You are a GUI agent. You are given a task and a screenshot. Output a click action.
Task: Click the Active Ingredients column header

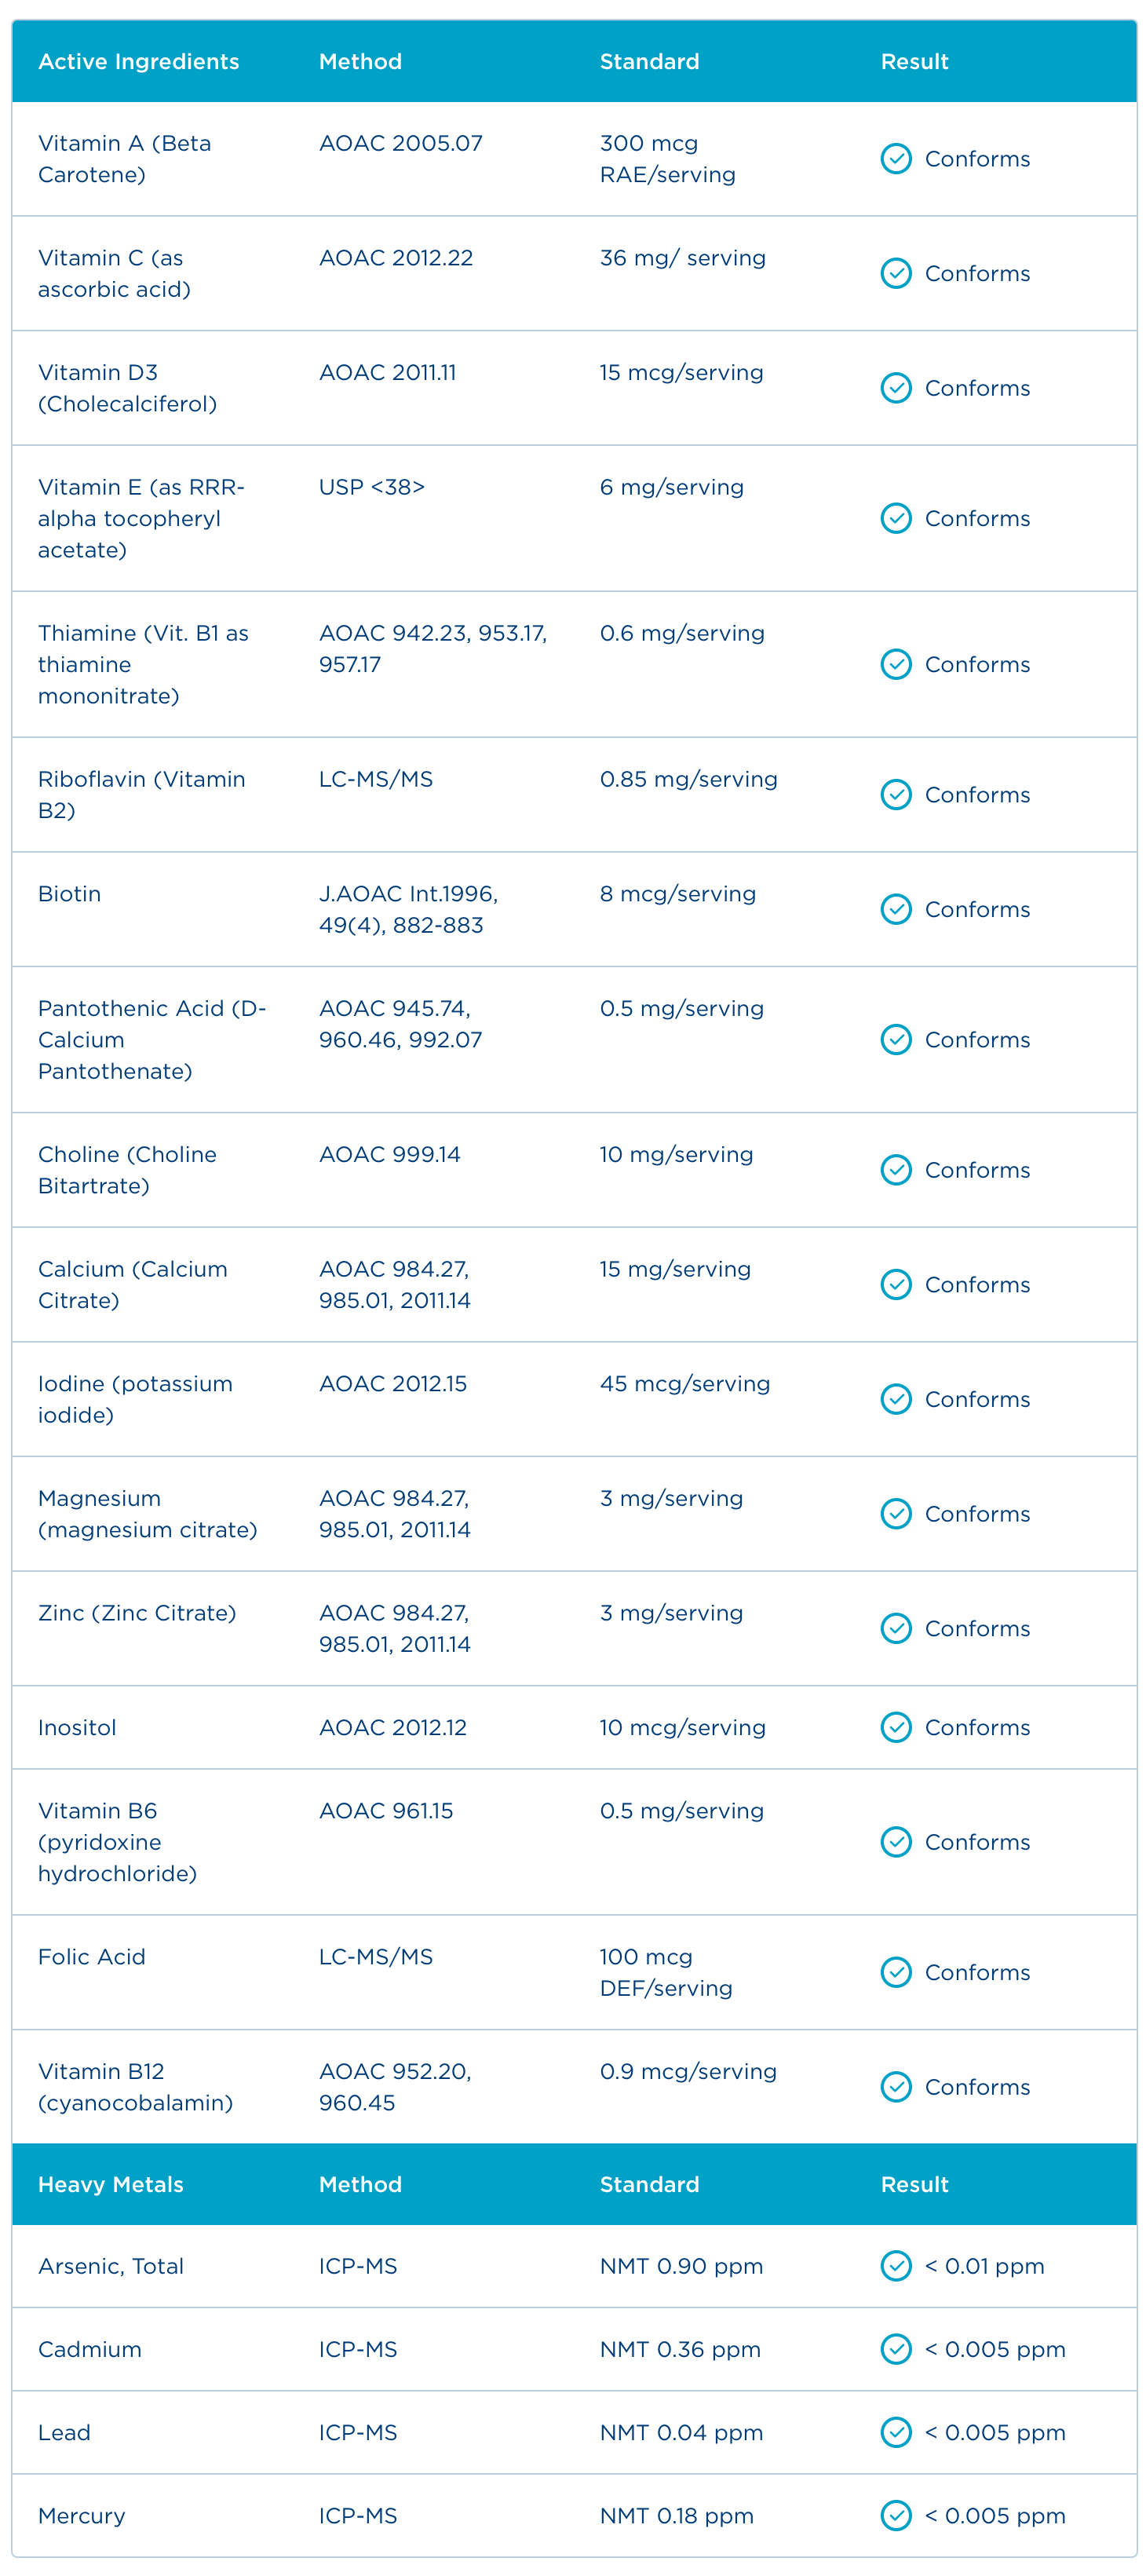pyautogui.click(x=139, y=62)
